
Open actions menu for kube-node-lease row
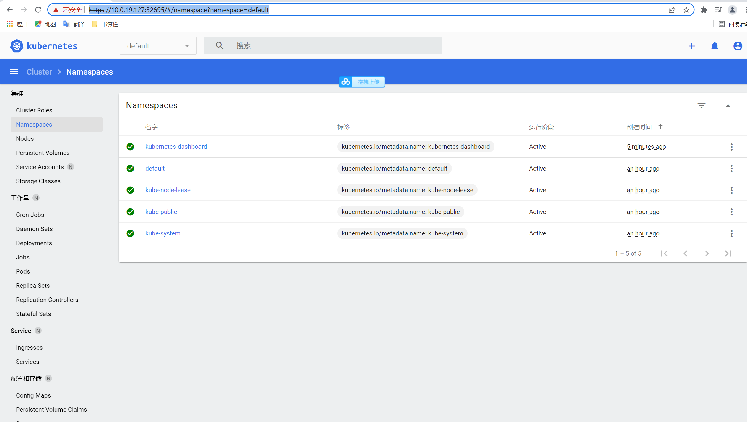(732, 190)
